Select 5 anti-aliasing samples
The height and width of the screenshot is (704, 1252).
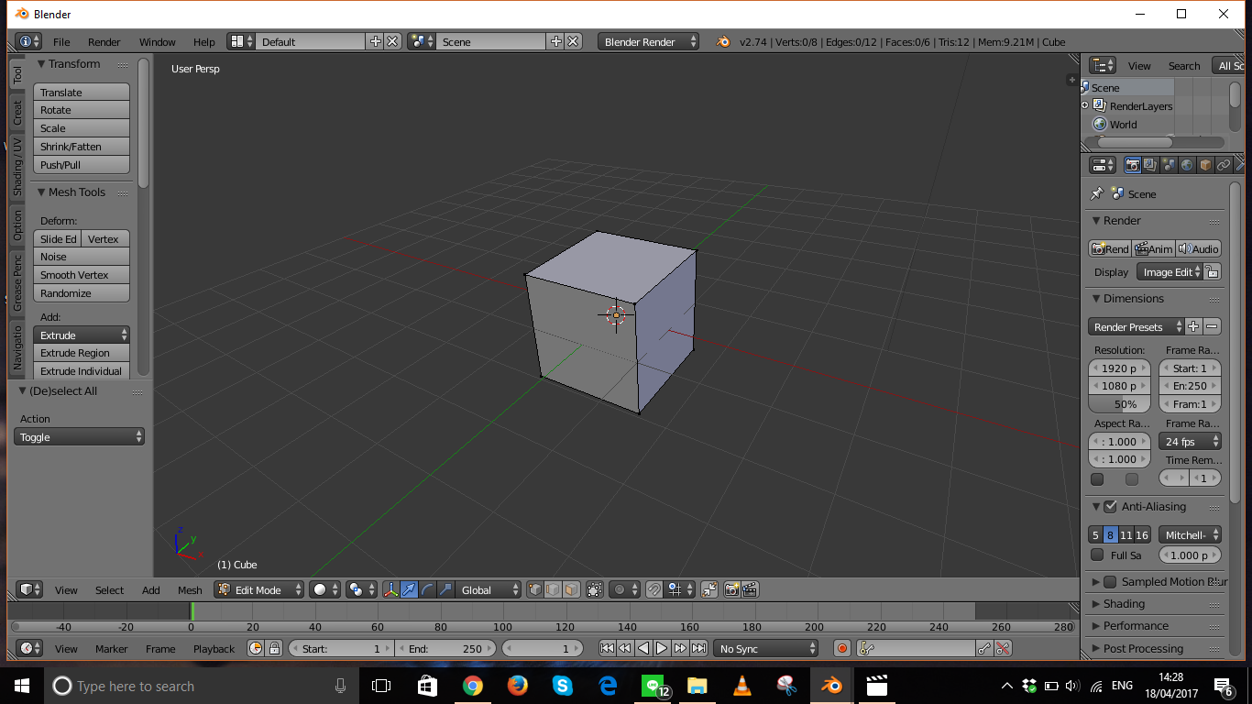point(1095,534)
